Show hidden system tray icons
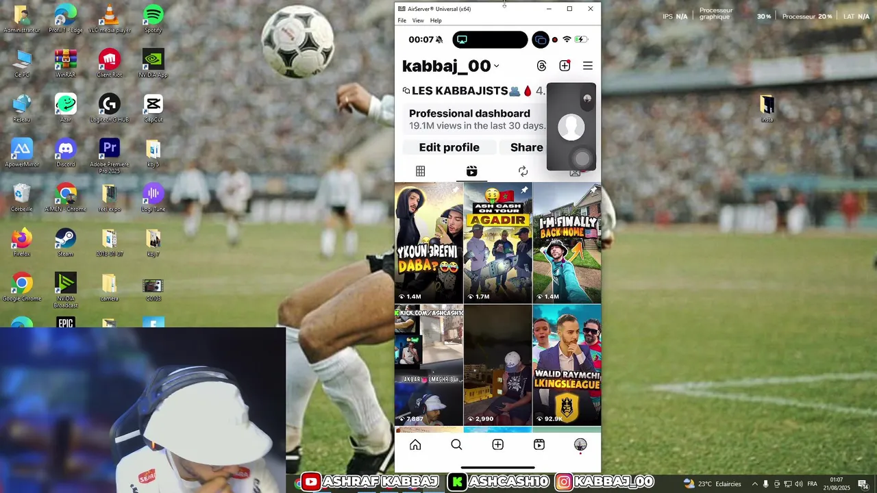 coord(755,484)
